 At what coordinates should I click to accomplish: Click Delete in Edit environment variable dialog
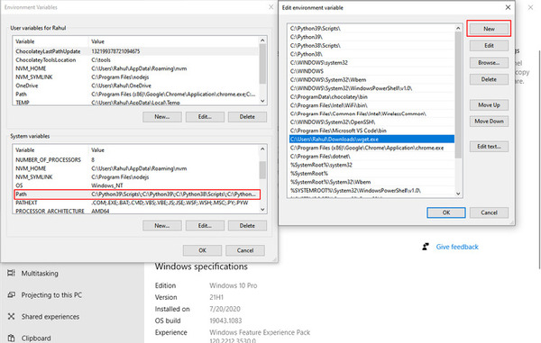tap(489, 79)
